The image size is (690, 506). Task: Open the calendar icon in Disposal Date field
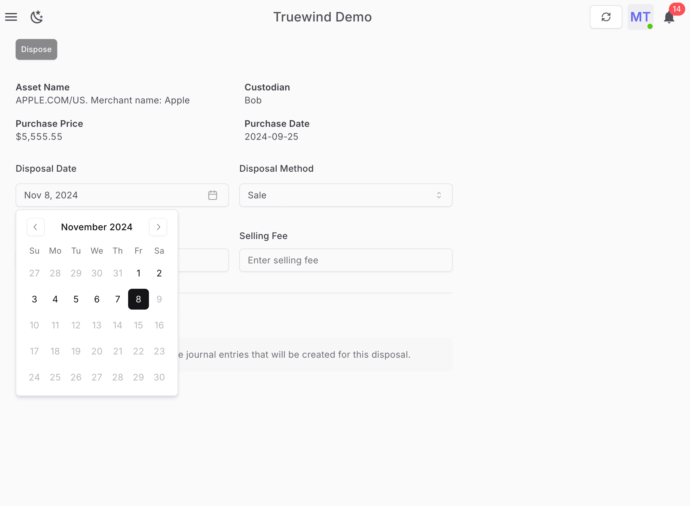pos(212,195)
